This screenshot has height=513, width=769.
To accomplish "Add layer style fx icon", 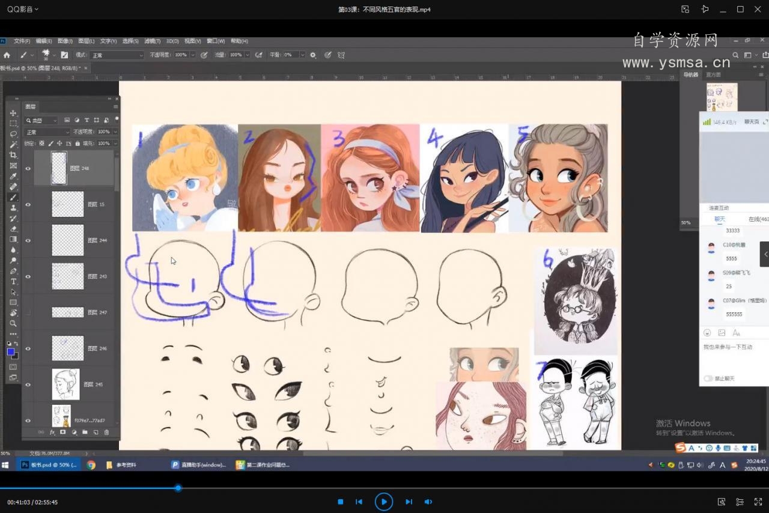I will click(x=52, y=432).
